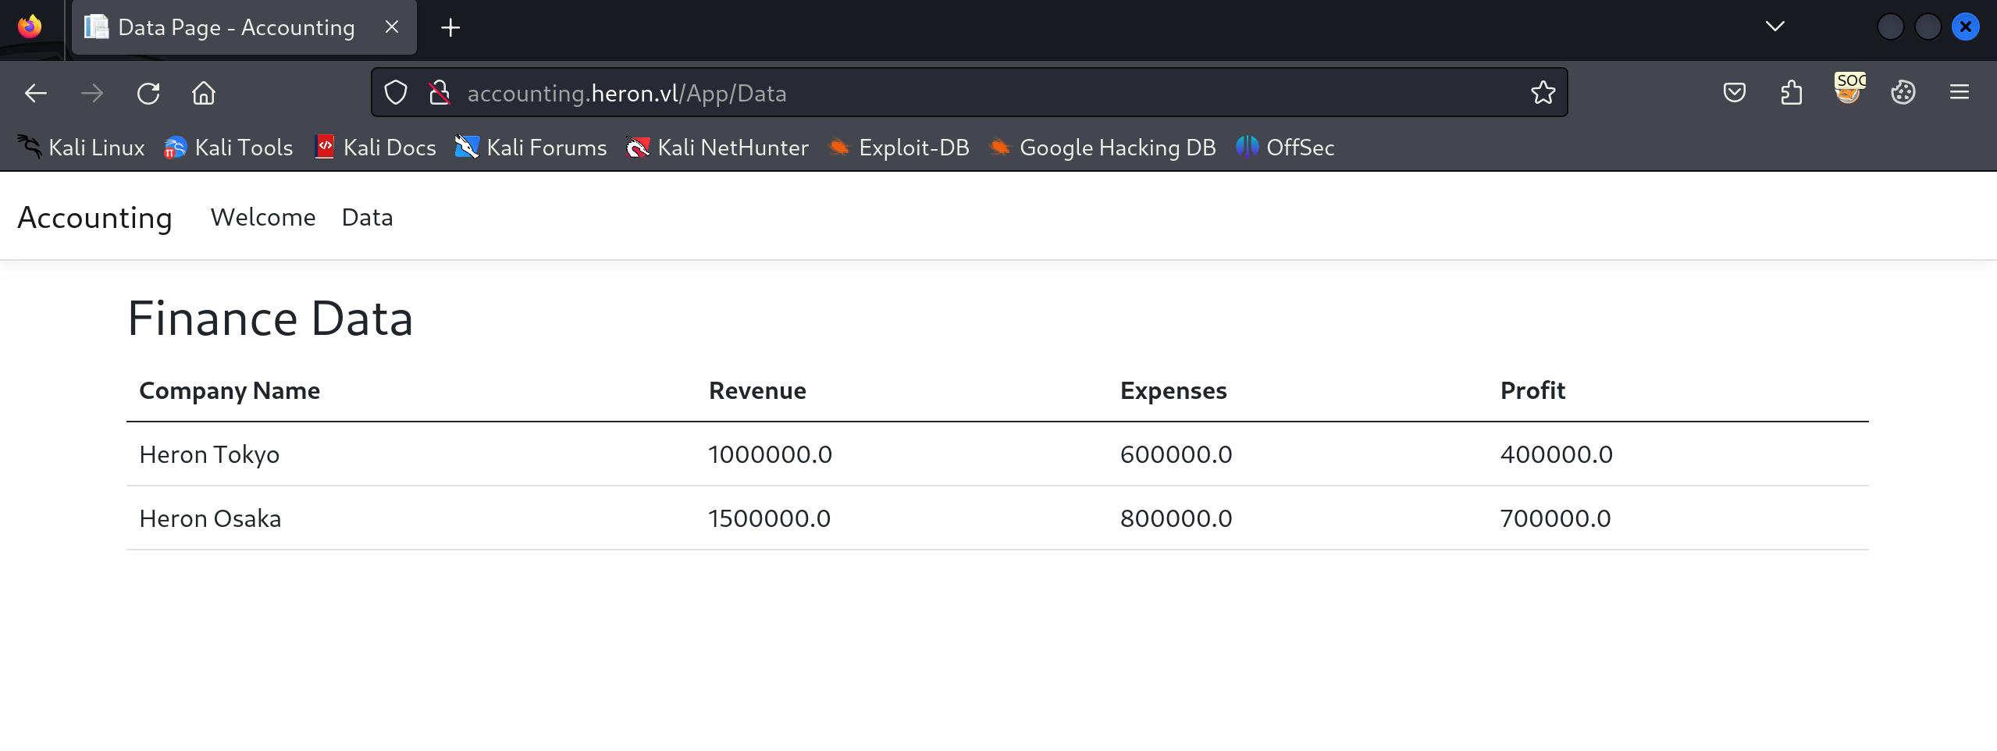The height and width of the screenshot is (751, 1997).
Task: Open the Firefox hamburger application menu
Action: [1959, 93]
